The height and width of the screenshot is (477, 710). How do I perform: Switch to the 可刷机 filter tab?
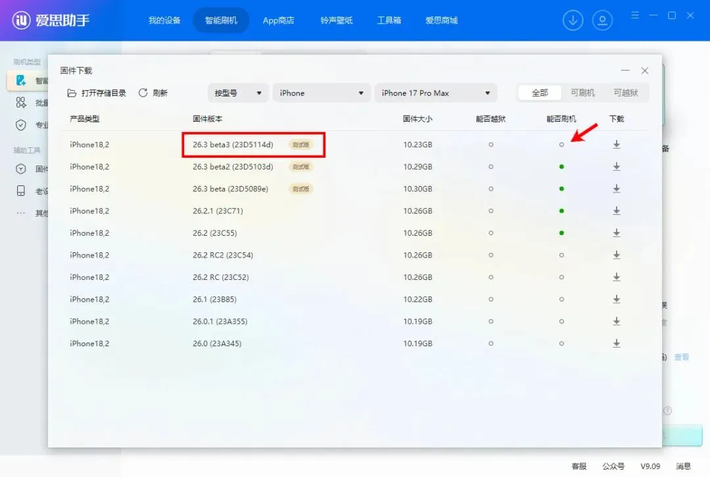(x=582, y=93)
